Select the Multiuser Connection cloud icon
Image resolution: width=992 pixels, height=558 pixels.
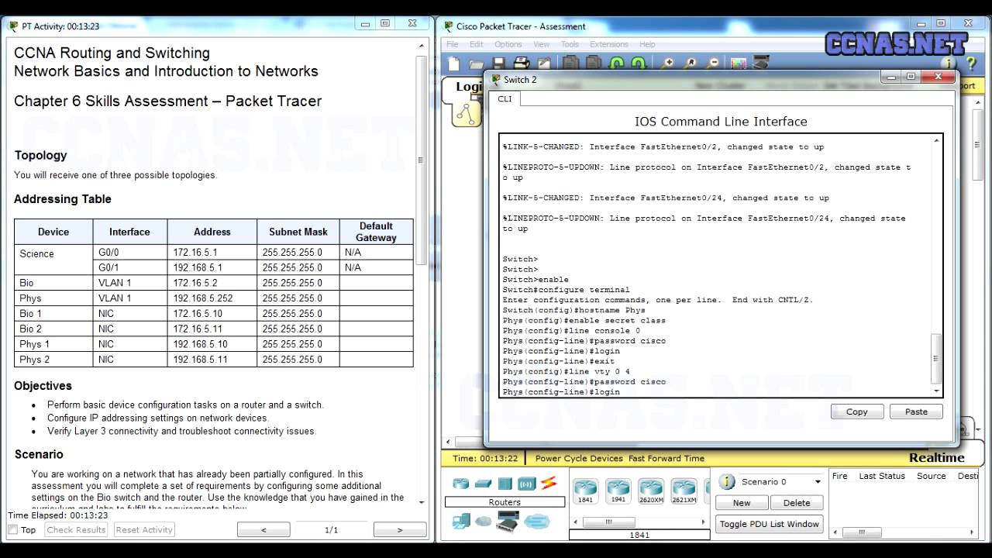536,522
